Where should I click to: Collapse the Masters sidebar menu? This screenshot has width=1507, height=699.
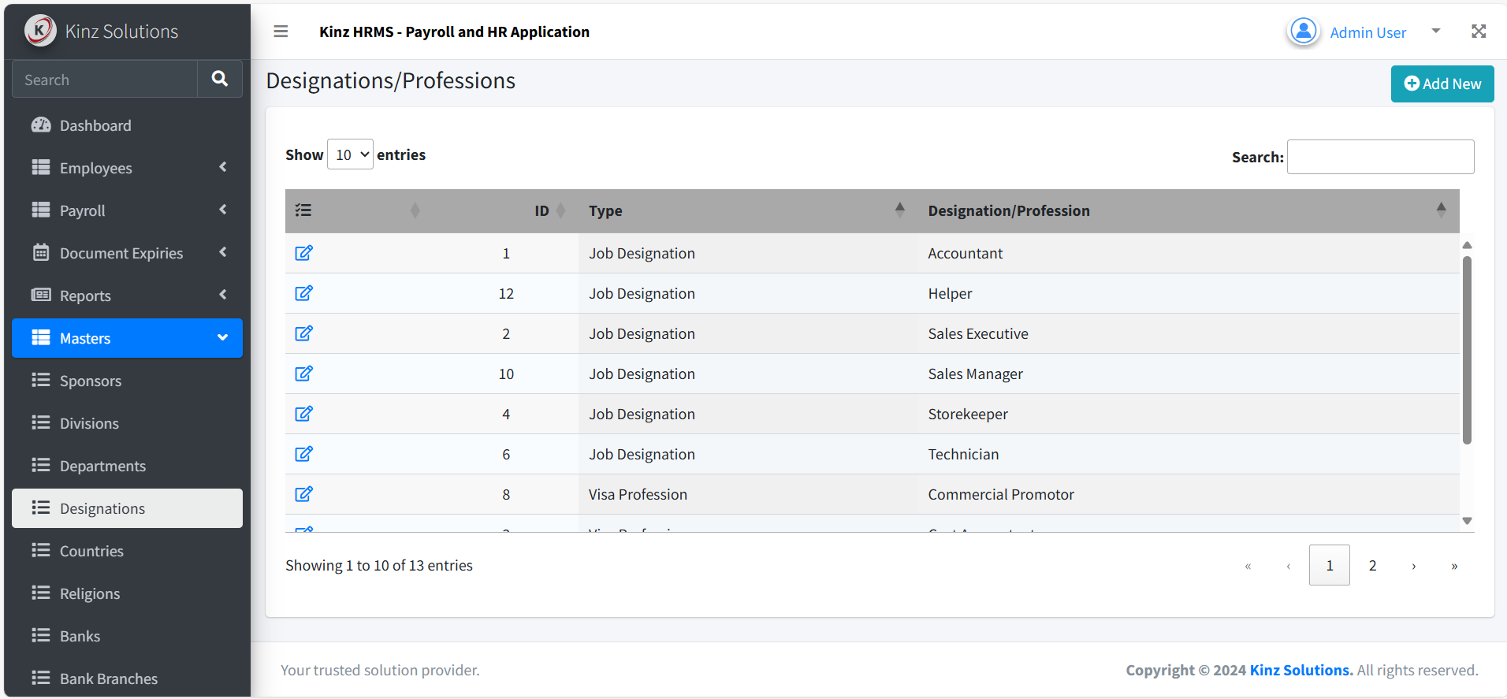coord(127,338)
